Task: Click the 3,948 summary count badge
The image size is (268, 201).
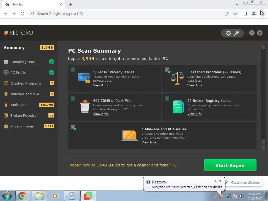Action: click(47, 48)
